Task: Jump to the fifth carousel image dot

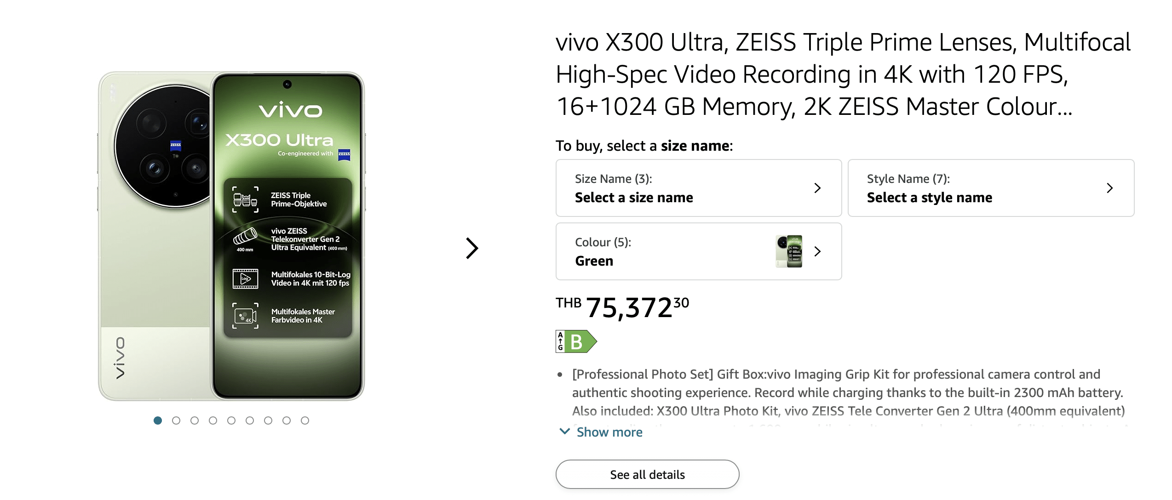Action: tap(231, 420)
